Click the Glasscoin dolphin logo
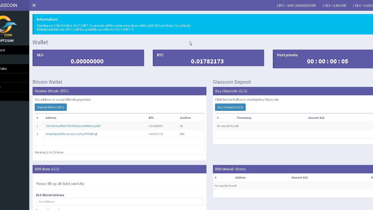This screenshot has height=210, width=373. 8,26
